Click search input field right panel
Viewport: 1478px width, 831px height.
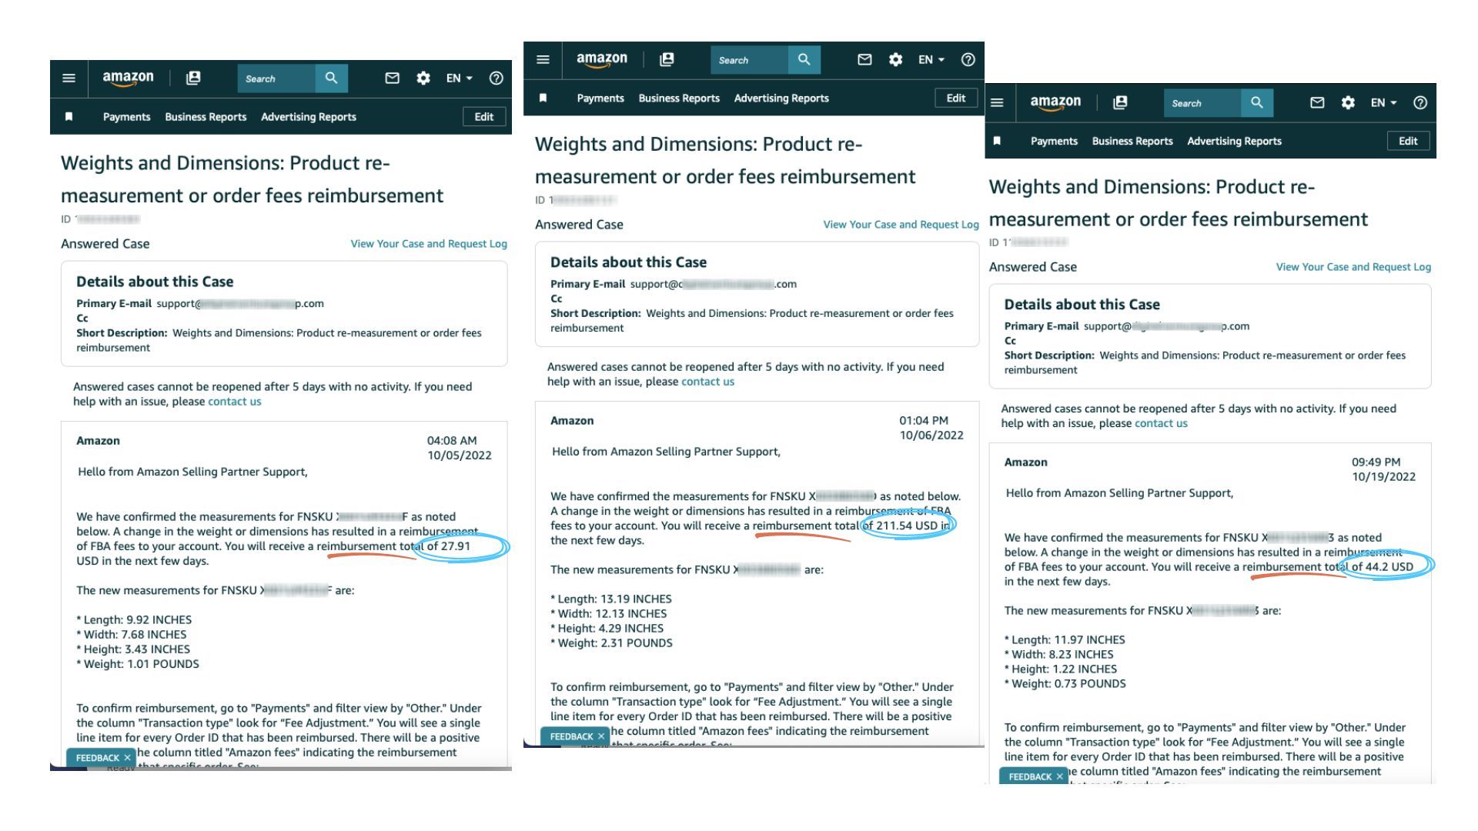[x=1202, y=102]
